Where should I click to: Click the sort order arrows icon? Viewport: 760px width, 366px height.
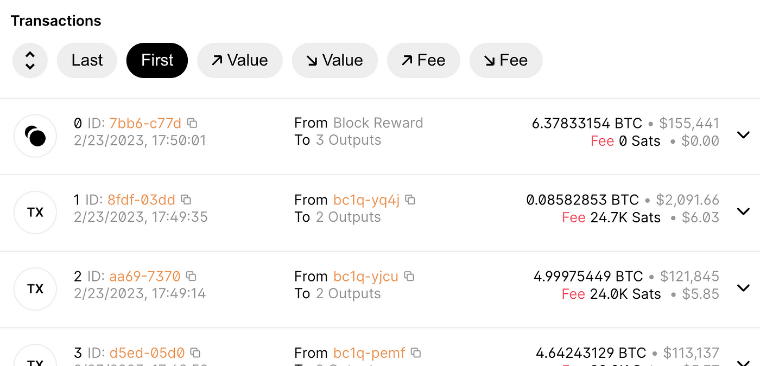tap(30, 60)
